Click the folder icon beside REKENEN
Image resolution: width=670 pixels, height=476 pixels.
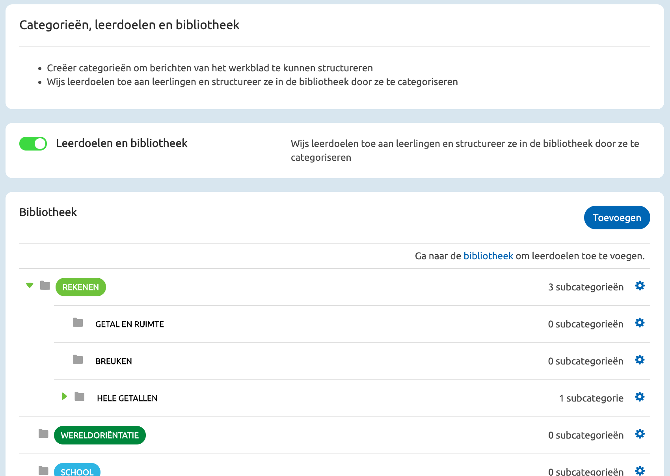pos(45,286)
